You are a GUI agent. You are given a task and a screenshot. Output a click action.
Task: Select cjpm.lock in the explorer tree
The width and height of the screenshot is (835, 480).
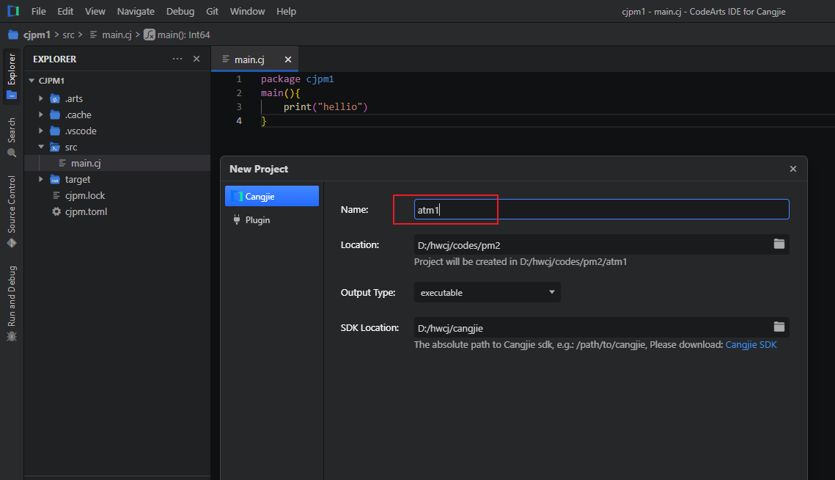pos(117,195)
